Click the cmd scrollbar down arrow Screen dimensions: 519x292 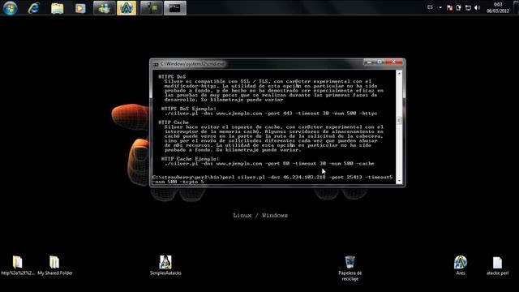(x=399, y=181)
